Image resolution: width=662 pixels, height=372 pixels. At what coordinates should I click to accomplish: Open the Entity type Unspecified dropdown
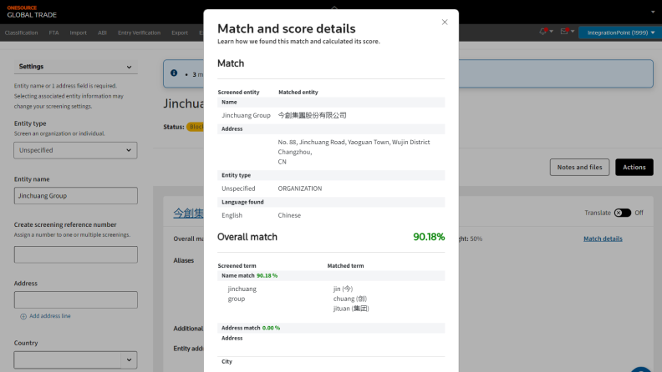pyautogui.click(x=75, y=150)
